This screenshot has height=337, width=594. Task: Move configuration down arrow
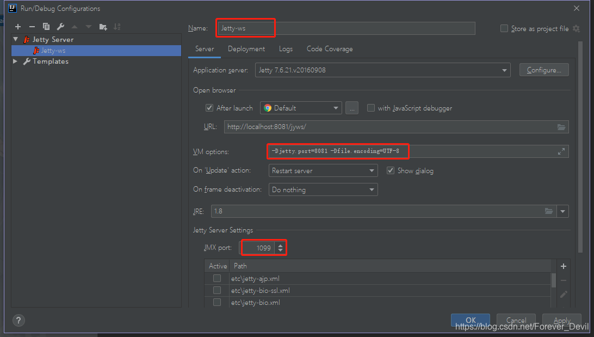click(x=89, y=27)
